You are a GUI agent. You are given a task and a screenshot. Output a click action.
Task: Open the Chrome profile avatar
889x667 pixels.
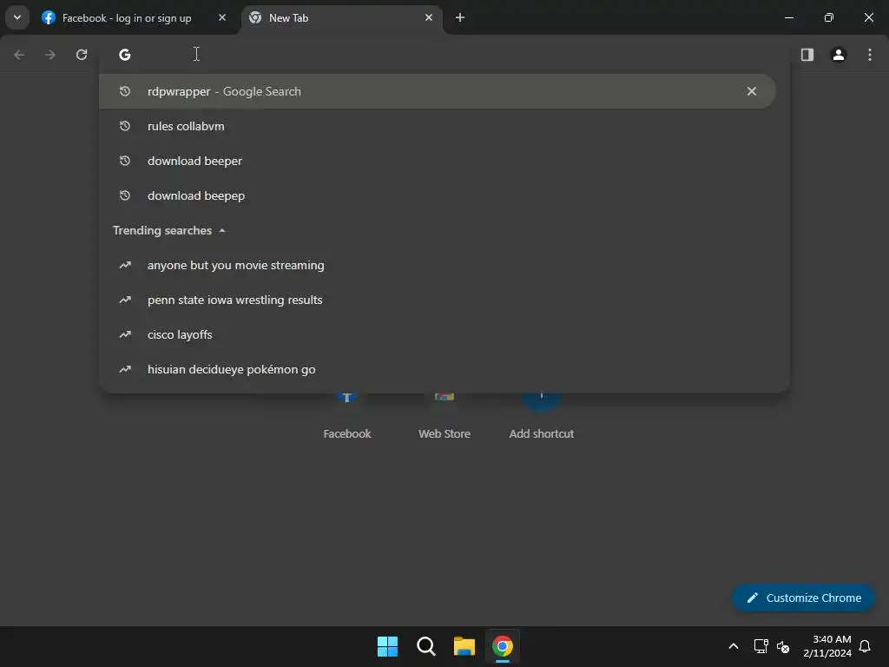tap(839, 55)
